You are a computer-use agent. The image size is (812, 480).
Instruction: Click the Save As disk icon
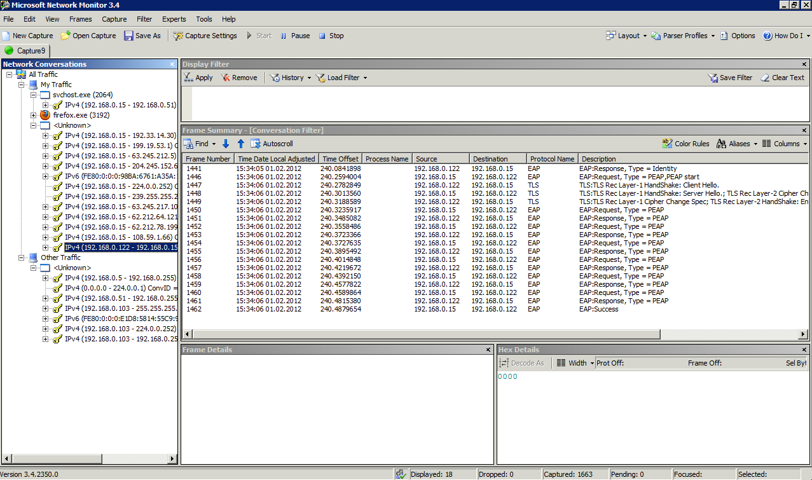128,36
